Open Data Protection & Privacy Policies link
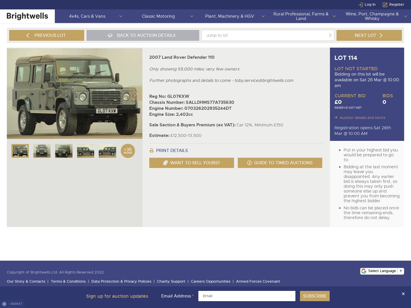 point(121,281)
